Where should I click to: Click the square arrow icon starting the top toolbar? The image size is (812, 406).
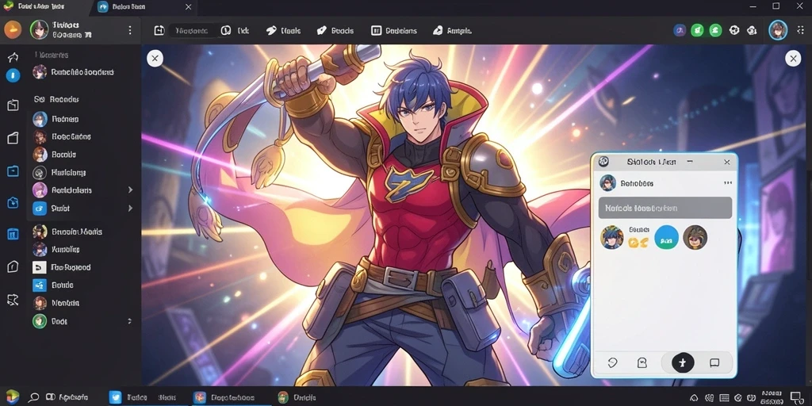pos(159,31)
